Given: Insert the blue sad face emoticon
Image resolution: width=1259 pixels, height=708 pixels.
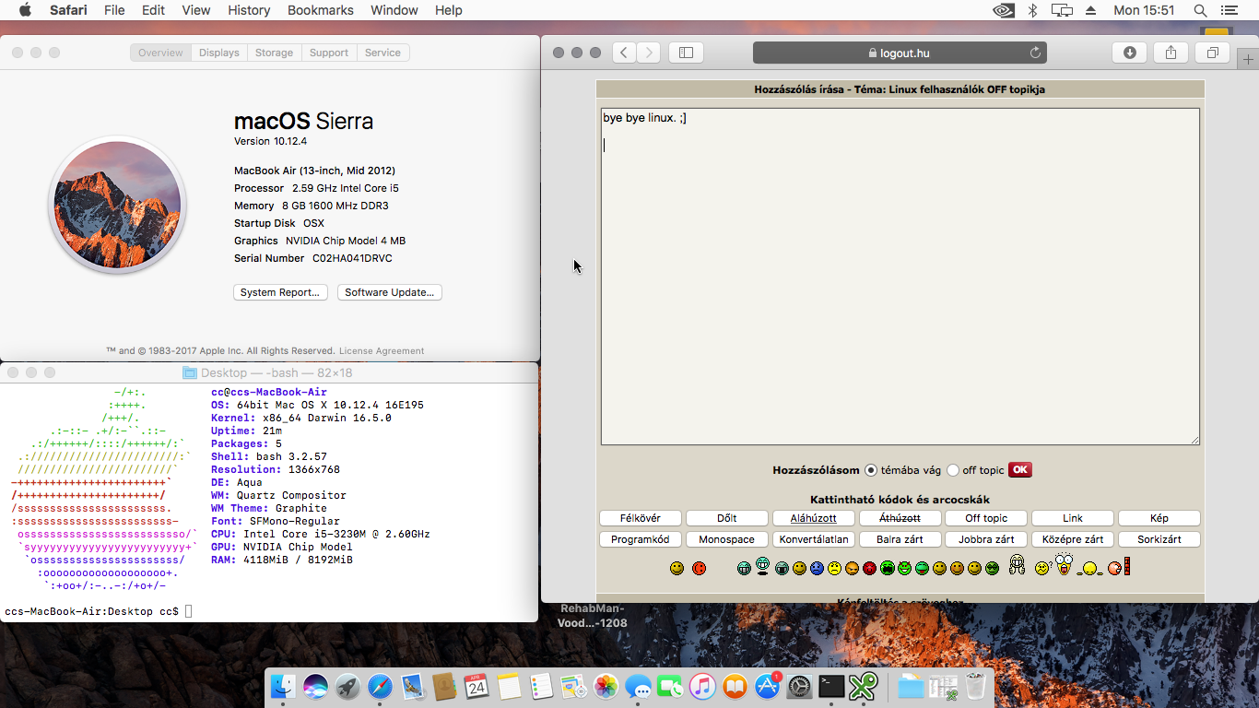Looking at the screenshot, I should click(817, 568).
